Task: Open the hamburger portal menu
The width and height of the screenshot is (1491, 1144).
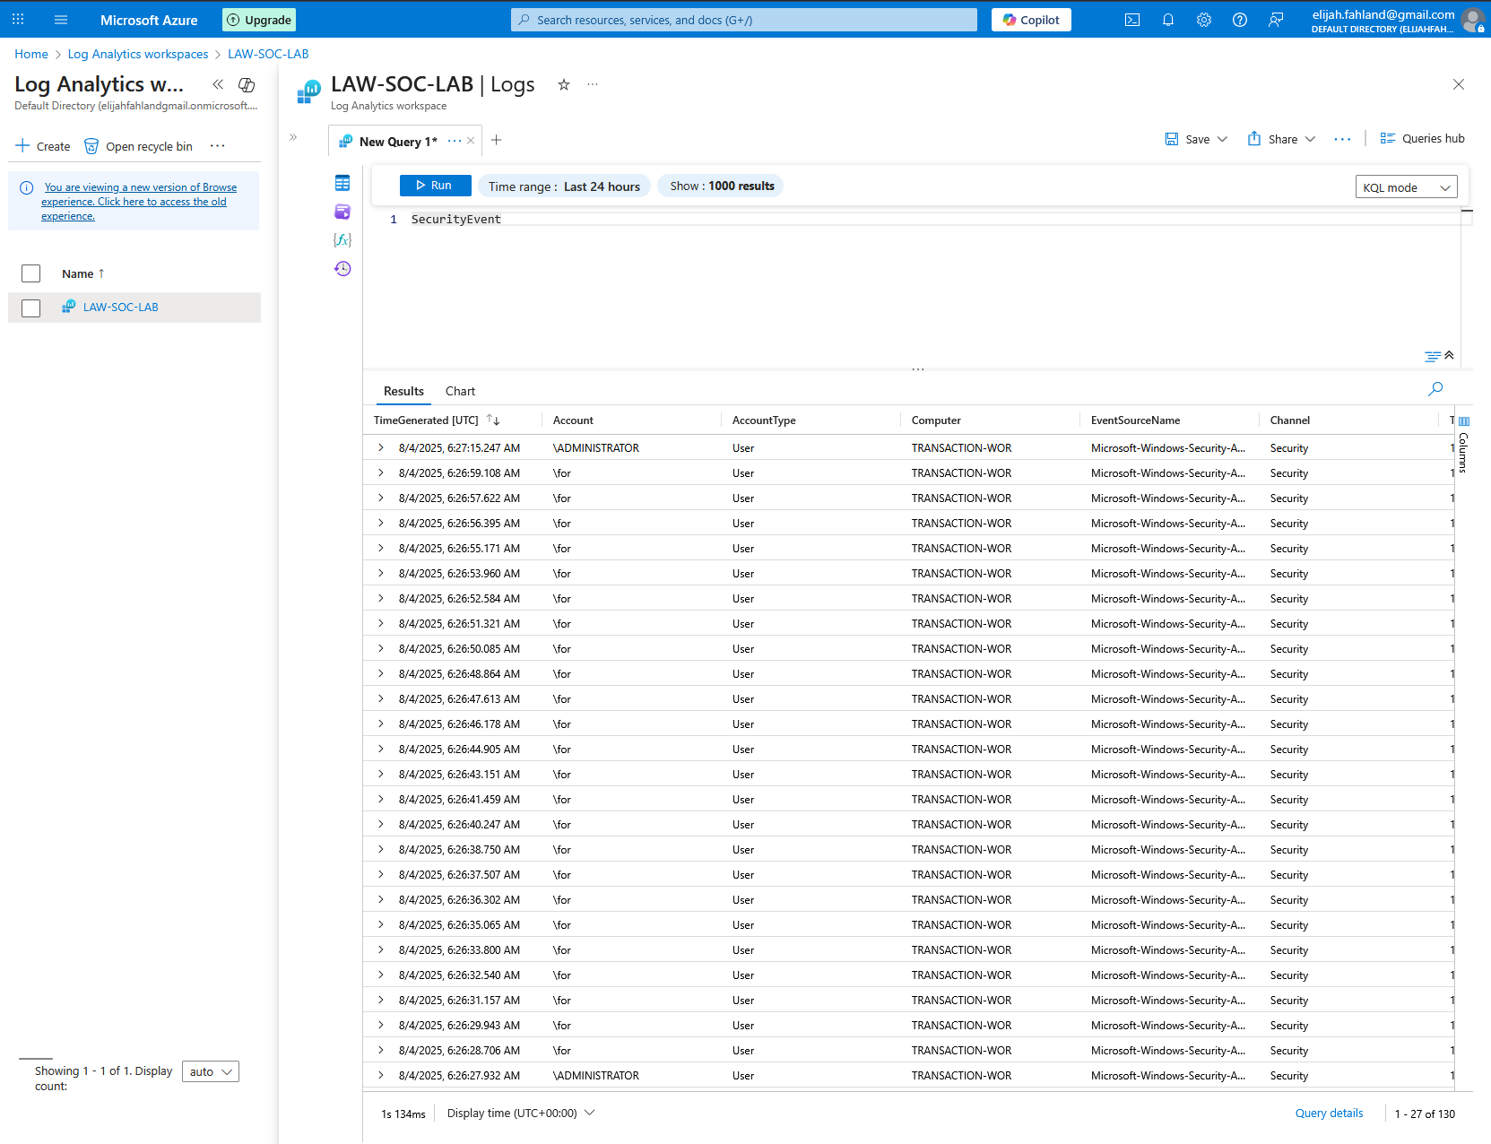Action: pyautogui.click(x=61, y=19)
